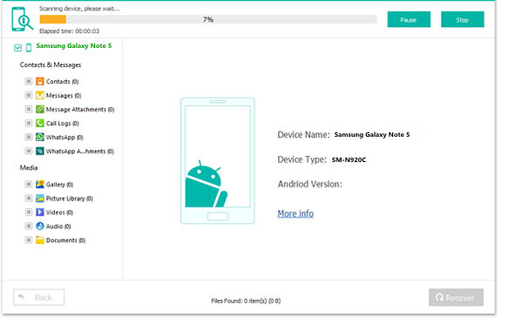Open the Documents (0) category

(x=65, y=240)
